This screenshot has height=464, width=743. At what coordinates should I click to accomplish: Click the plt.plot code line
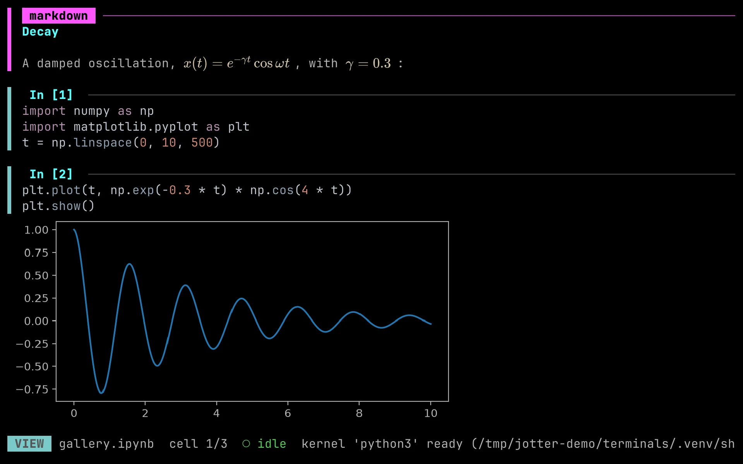point(187,190)
